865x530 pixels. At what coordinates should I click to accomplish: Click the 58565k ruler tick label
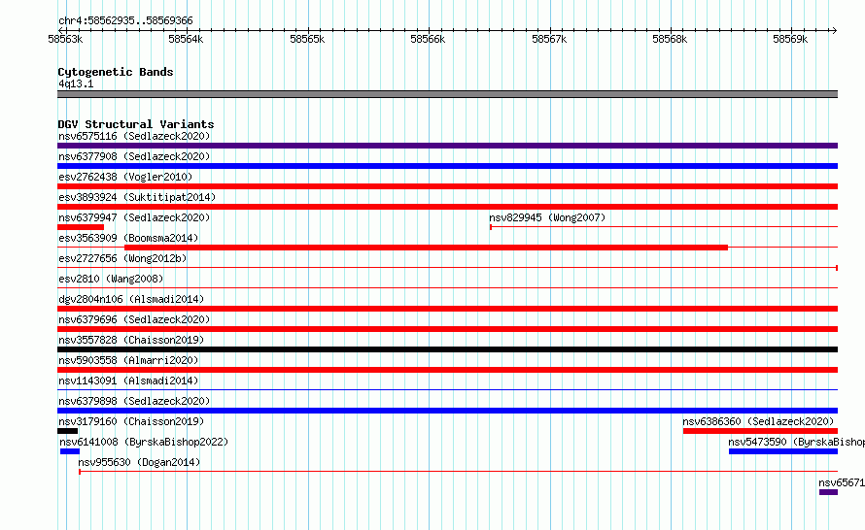[x=307, y=39]
